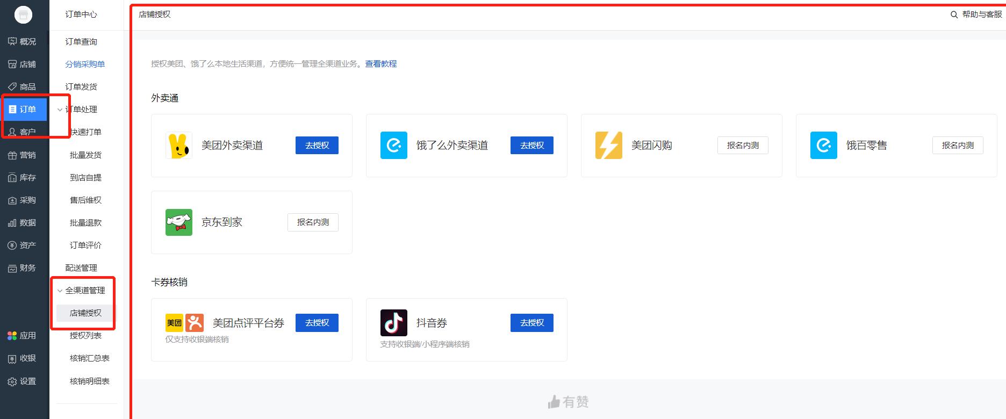This screenshot has height=419, width=1006.
Task: Click the 京东到家 green logo
Action: (179, 222)
